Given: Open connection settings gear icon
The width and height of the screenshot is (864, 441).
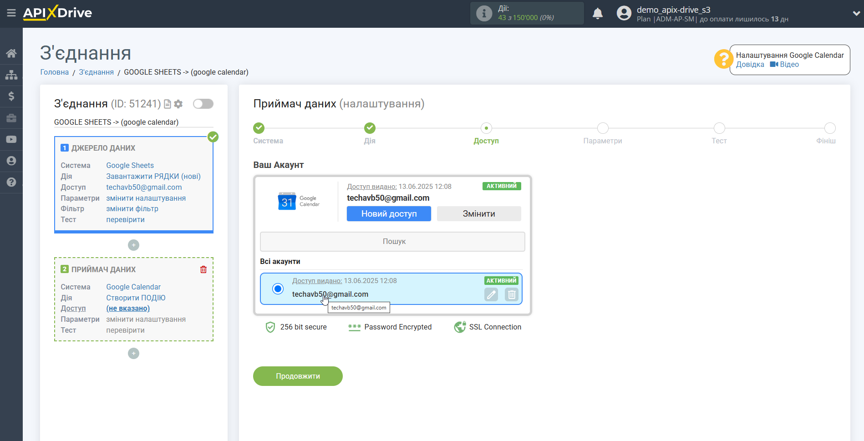Looking at the screenshot, I should point(178,104).
